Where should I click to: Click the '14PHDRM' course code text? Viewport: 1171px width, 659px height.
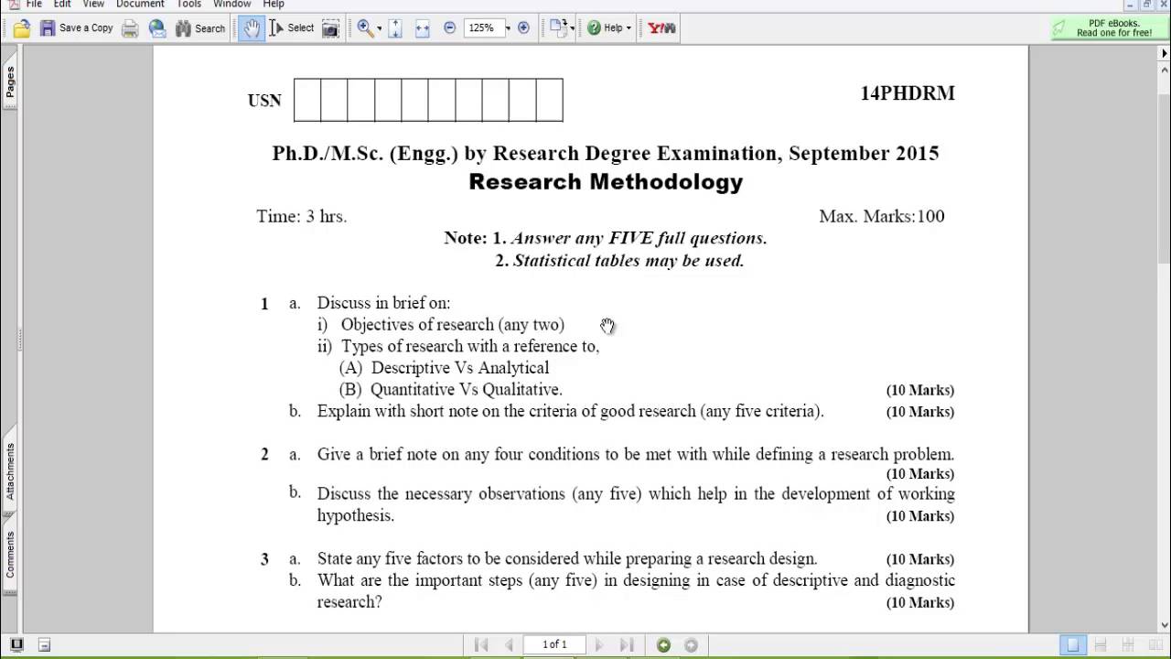[x=908, y=93]
